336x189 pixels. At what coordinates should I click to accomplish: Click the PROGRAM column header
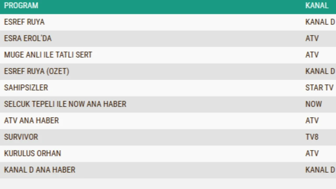(21, 6)
